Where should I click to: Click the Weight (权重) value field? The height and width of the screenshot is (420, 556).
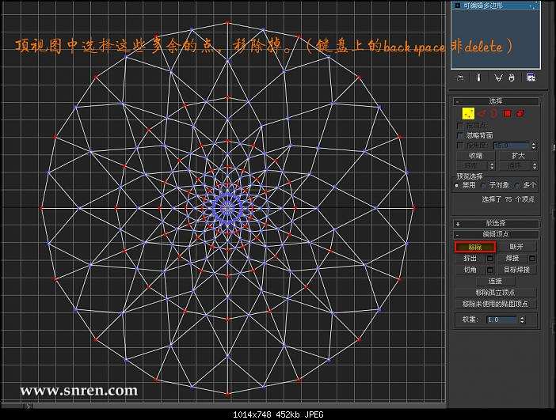[501, 320]
